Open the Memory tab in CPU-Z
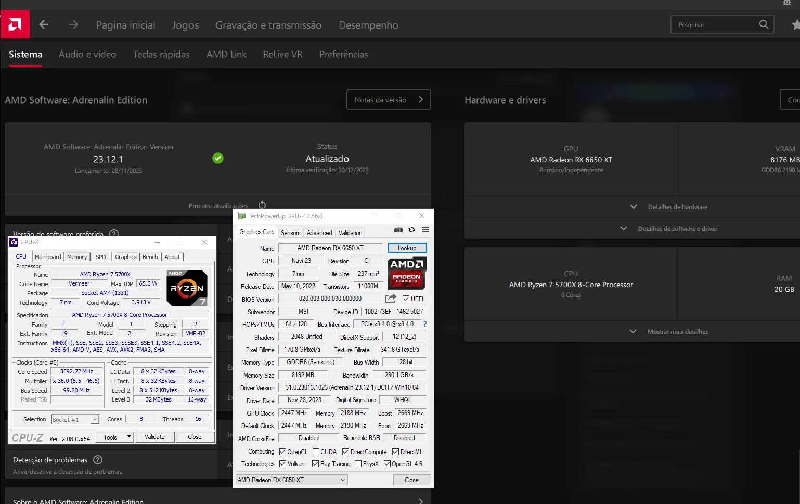800x504 pixels. pyautogui.click(x=77, y=257)
